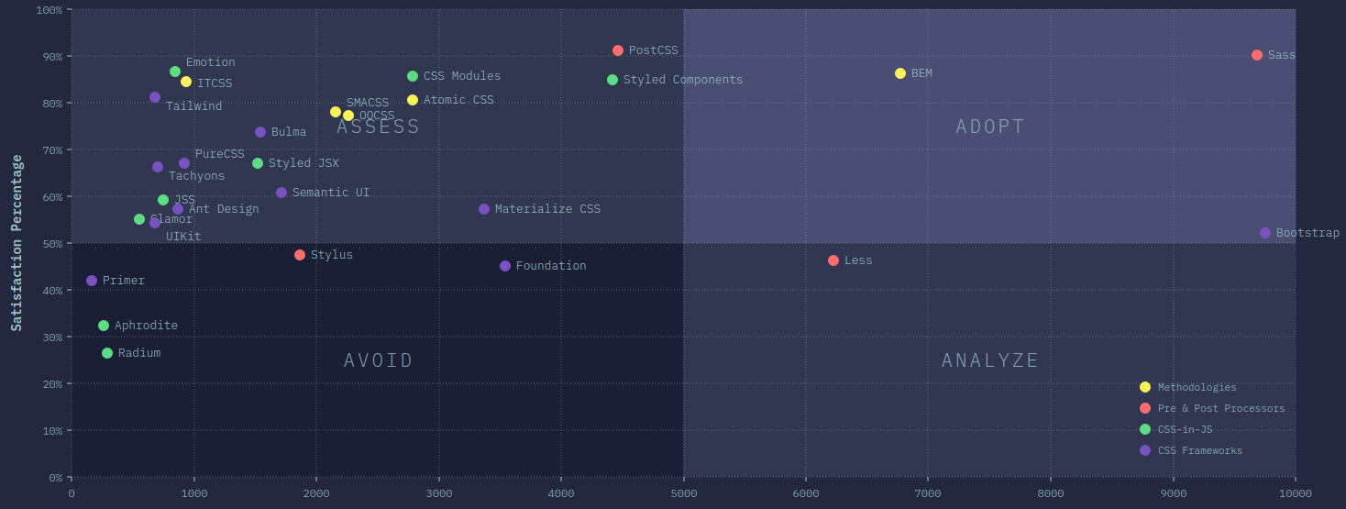This screenshot has height=509, width=1346.
Task: Click the Glamor green dot
Action: coord(139,219)
